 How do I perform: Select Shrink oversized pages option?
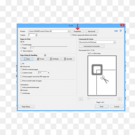pyautogui.click(x=21, y=69)
